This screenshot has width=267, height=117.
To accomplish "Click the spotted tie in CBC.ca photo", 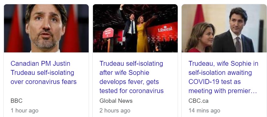I will pos(238,45).
